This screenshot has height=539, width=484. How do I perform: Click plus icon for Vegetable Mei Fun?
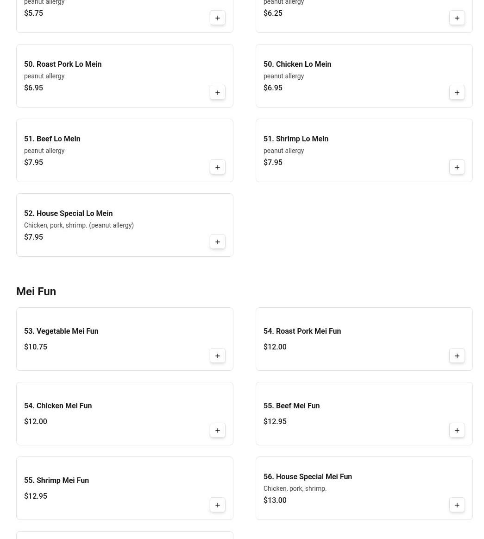pos(218,356)
